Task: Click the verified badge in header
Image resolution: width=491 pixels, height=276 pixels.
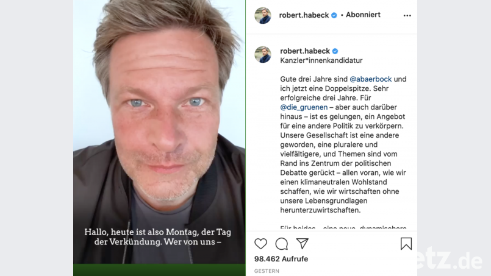Action: pyautogui.click(x=334, y=15)
